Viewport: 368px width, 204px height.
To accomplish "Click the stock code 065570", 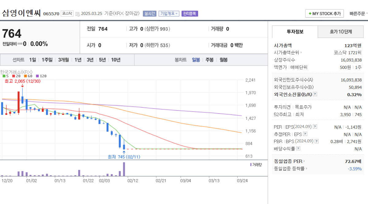I will pyautogui.click(x=51, y=14).
